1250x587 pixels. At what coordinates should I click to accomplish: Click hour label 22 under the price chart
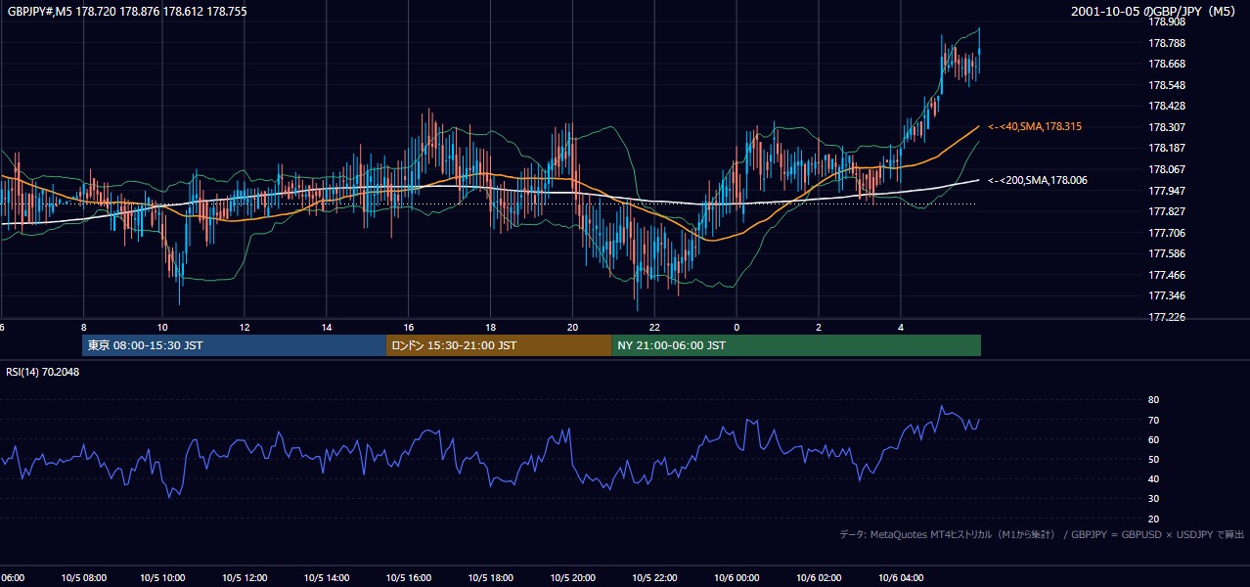(x=655, y=328)
